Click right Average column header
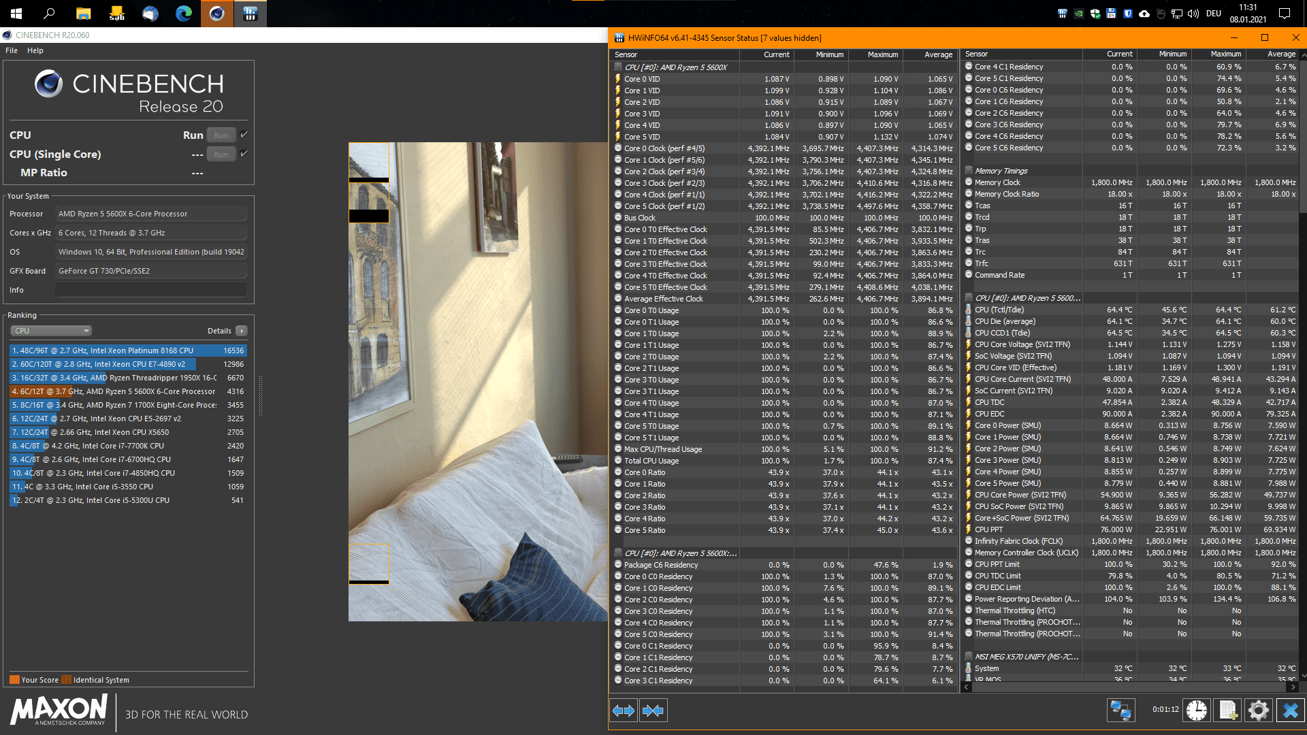Image resolution: width=1307 pixels, height=735 pixels. tap(1273, 54)
